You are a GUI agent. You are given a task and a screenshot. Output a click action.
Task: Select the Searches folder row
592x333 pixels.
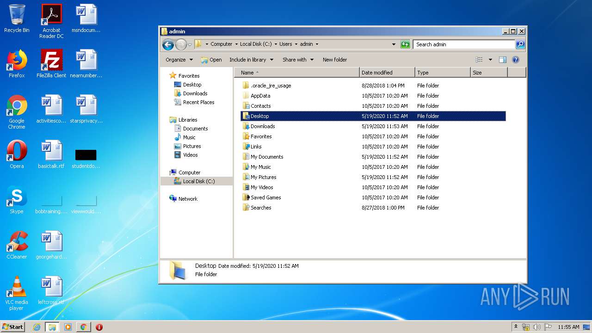point(373,208)
